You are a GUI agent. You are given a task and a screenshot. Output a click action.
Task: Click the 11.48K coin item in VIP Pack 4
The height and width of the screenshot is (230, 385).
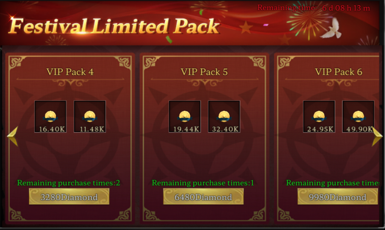[90, 117]
